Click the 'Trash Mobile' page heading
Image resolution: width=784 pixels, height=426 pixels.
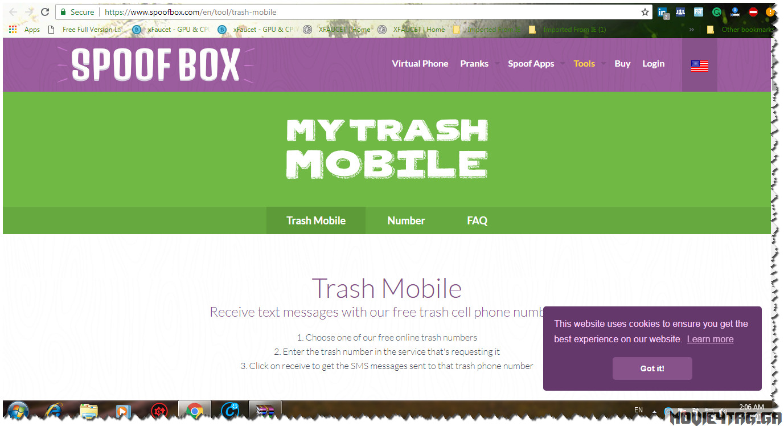(x=387, y=288)
